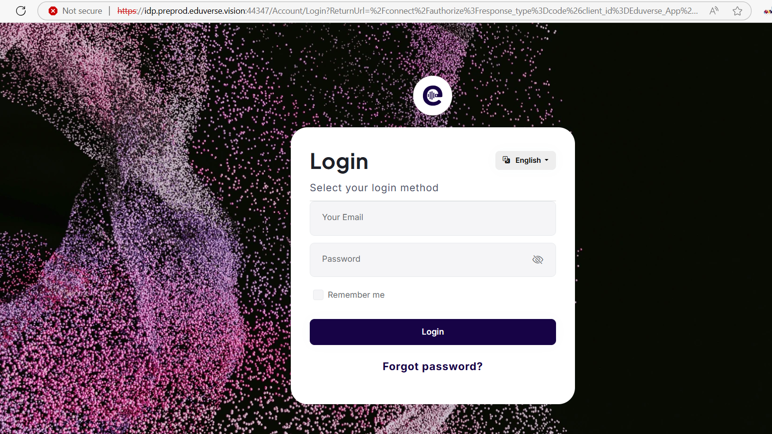Click the translate icon beside English
The image size is (772, 434).
click(506, 160)
